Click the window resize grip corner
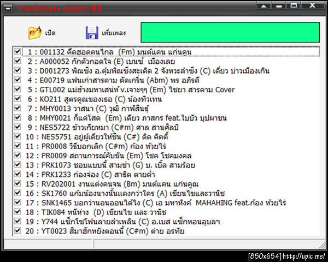Viewport: 328px width, 262px height. [322, 246]
